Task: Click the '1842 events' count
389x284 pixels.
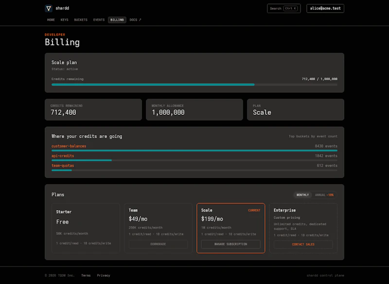Action: pyautogui.click(x=326, y=156)
